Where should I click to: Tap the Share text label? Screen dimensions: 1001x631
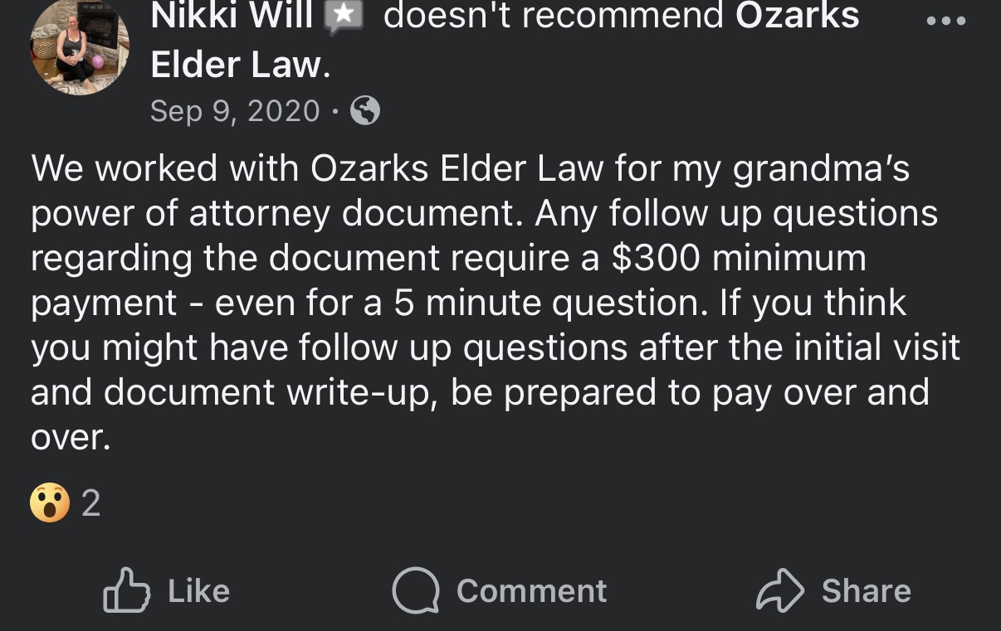point(866,591)
